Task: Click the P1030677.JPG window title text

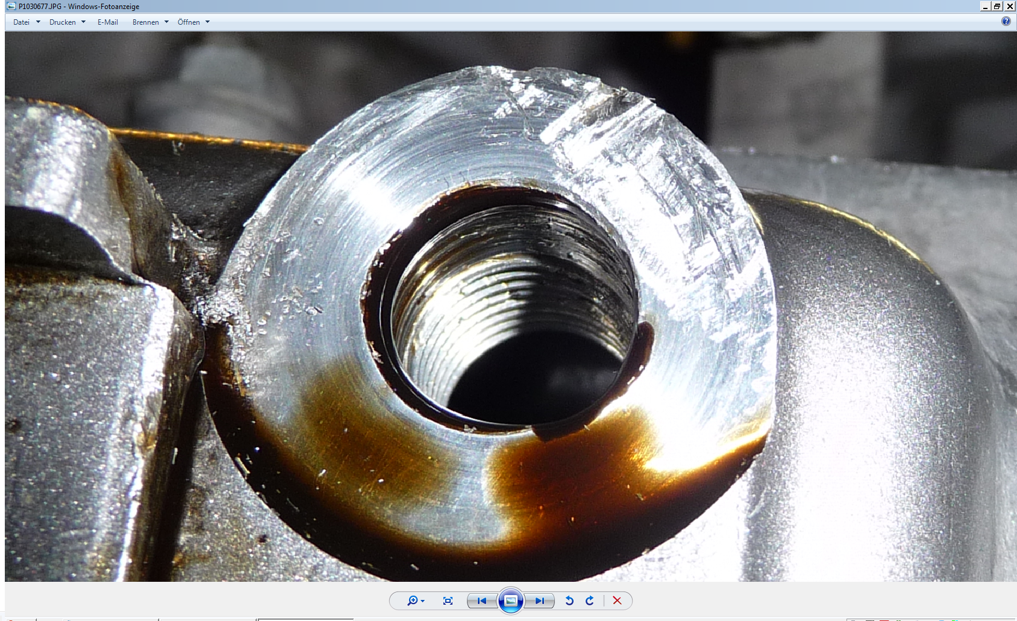Action: click(79, 7)
